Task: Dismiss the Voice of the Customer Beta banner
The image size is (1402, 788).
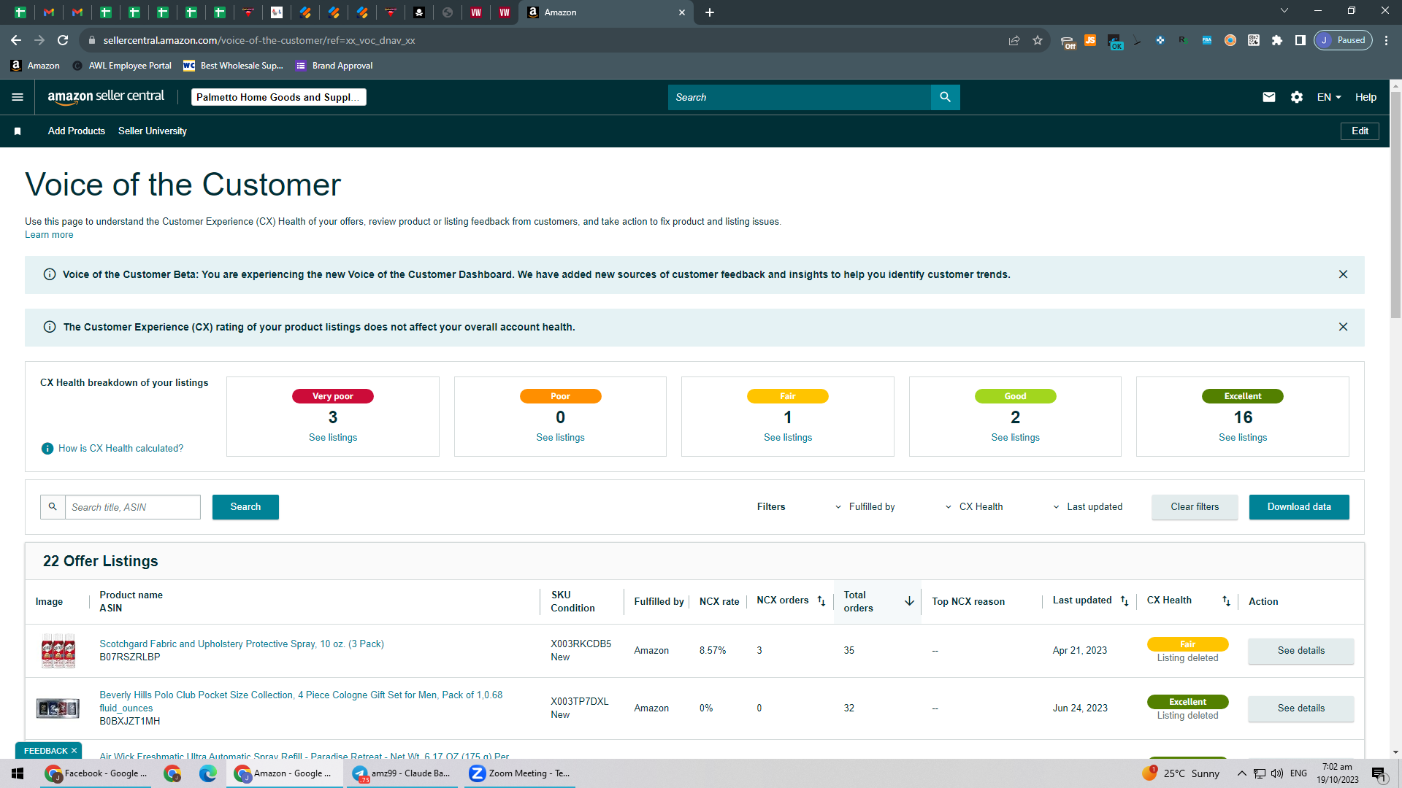Action: pos(1343,274)
